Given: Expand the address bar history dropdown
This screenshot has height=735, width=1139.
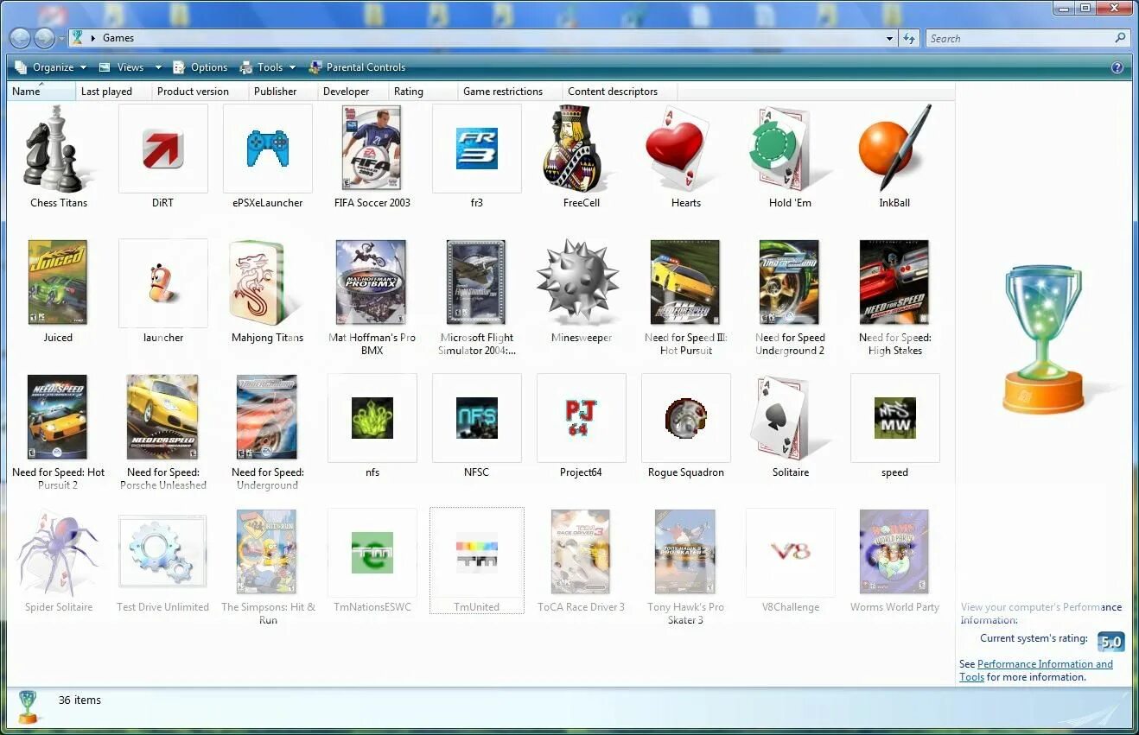Looking at the screenshot, I should click(x=890, y=39).
